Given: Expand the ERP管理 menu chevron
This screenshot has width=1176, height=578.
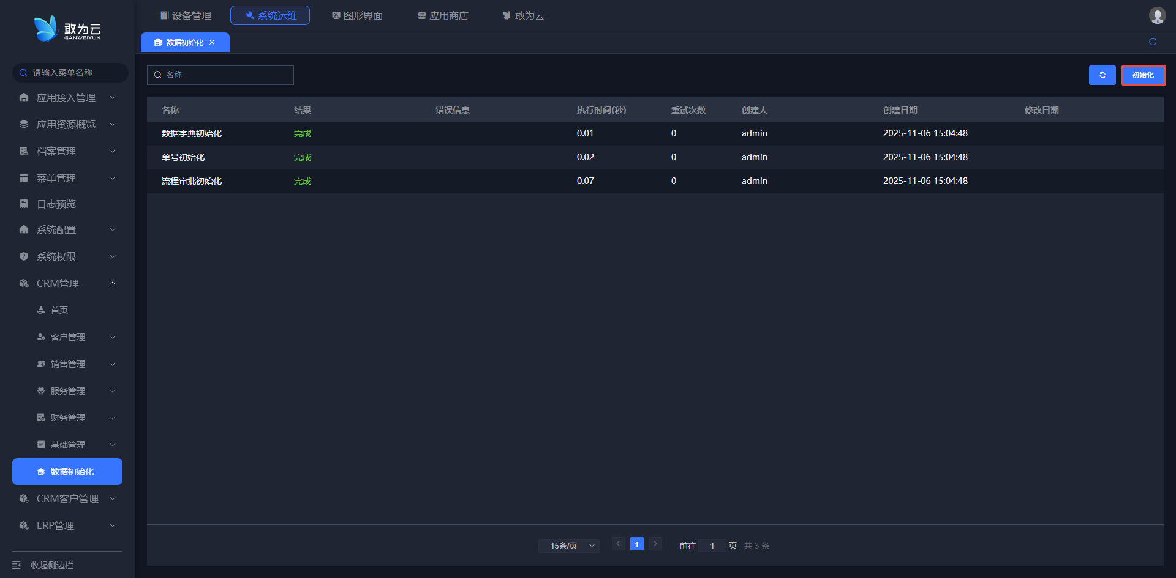Looking at the screenshot, I should pyautogui.click(x=113, y=525).
